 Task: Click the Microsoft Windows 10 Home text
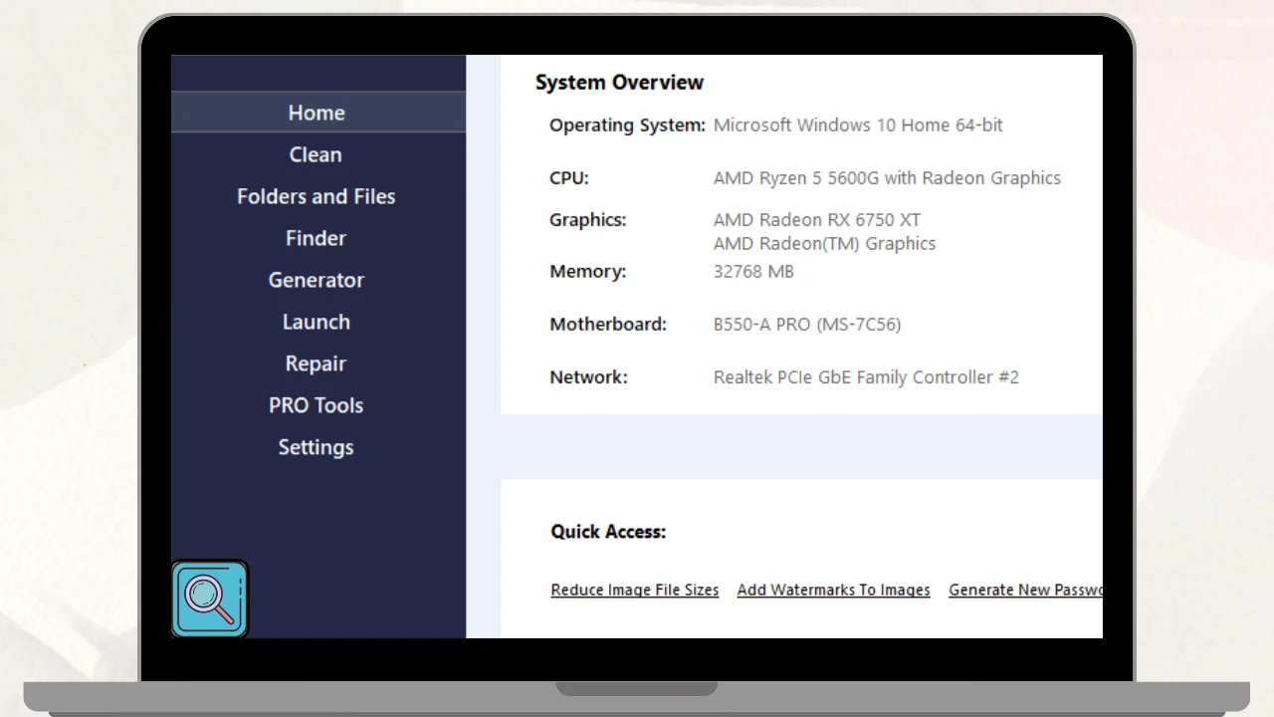click(x=858, y=125)
